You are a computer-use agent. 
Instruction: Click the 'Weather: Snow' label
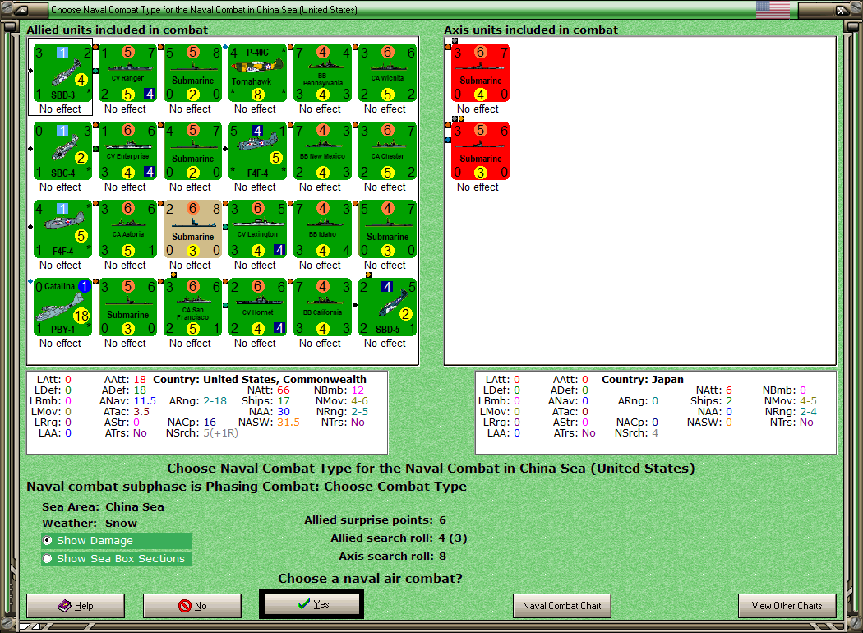pos(90,524)
